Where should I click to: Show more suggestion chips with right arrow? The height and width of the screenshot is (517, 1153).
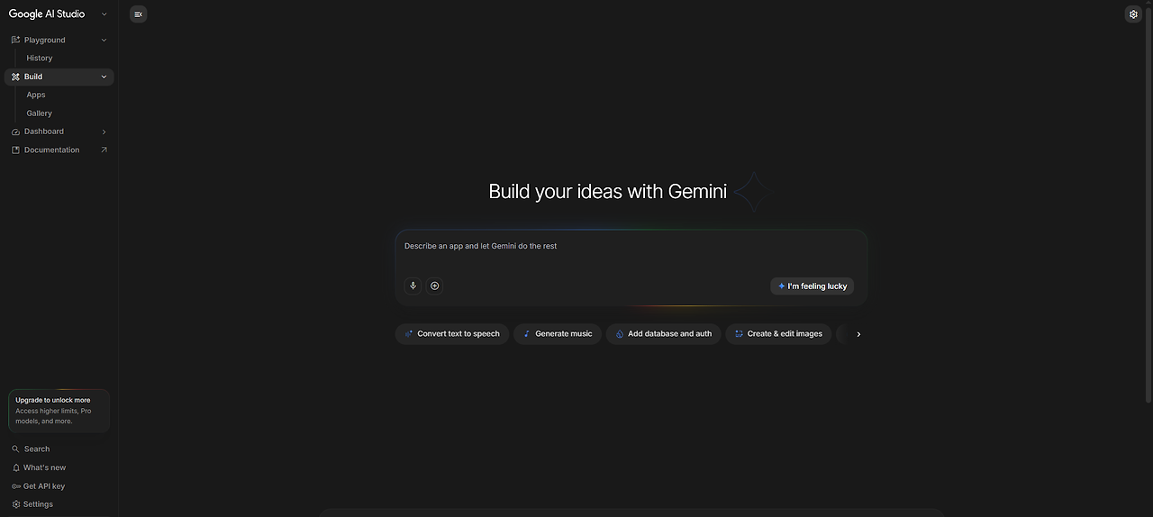[x=858, y=334]
